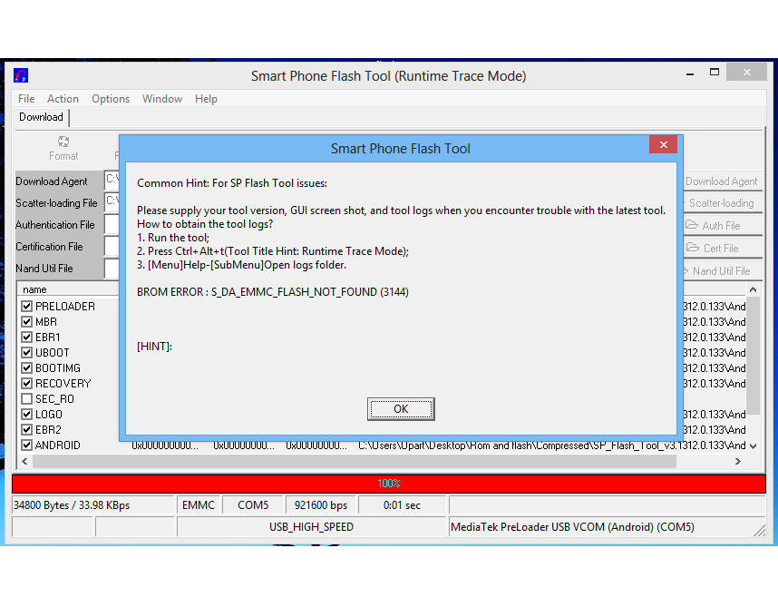The height and width of the screenshot is (597, 778).
Task: Click the SP Flash Tool app icon
Action: [x=21, y=75]
